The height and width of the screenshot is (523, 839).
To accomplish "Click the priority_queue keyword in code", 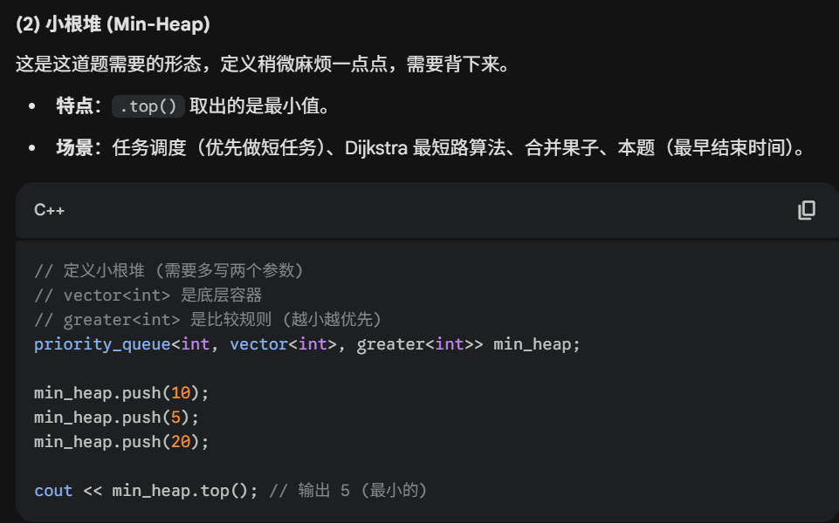I will tap(102, 344).
